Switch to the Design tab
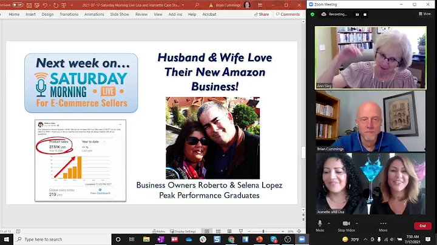 [48, 14]
